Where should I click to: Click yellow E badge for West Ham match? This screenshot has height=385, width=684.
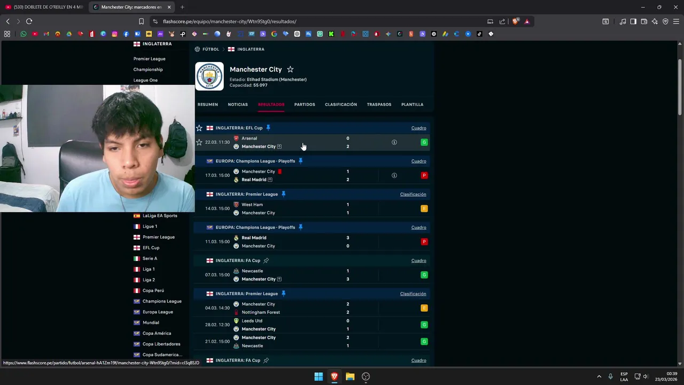click(424, 209)
